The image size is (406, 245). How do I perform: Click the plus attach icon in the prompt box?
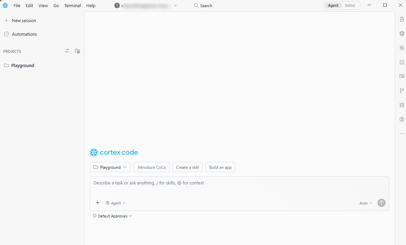pyautogui.click(x=98, y=203)
